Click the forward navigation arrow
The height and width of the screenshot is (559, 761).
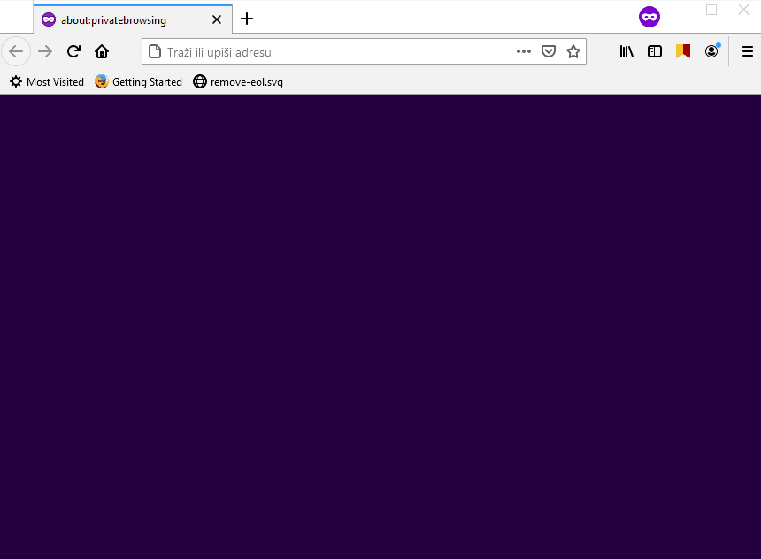click(44, 50)
